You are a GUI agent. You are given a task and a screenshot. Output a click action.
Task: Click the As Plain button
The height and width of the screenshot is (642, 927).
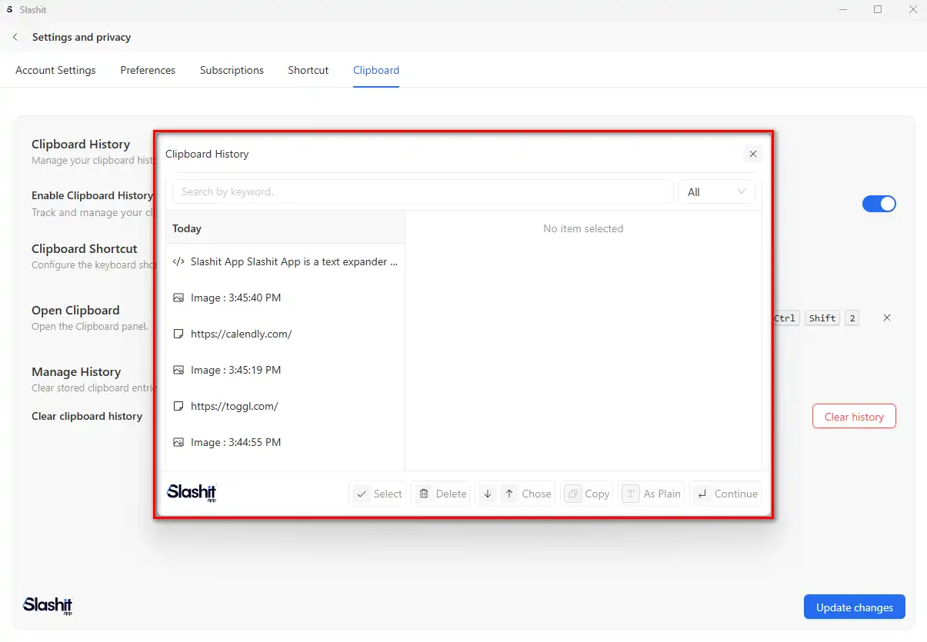(652, 494)
